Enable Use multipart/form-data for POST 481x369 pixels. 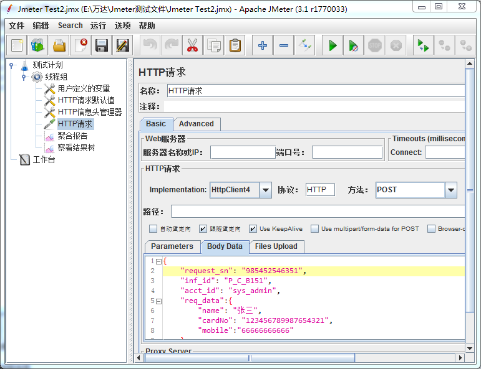pyautogui.click(x=314, y=229)
